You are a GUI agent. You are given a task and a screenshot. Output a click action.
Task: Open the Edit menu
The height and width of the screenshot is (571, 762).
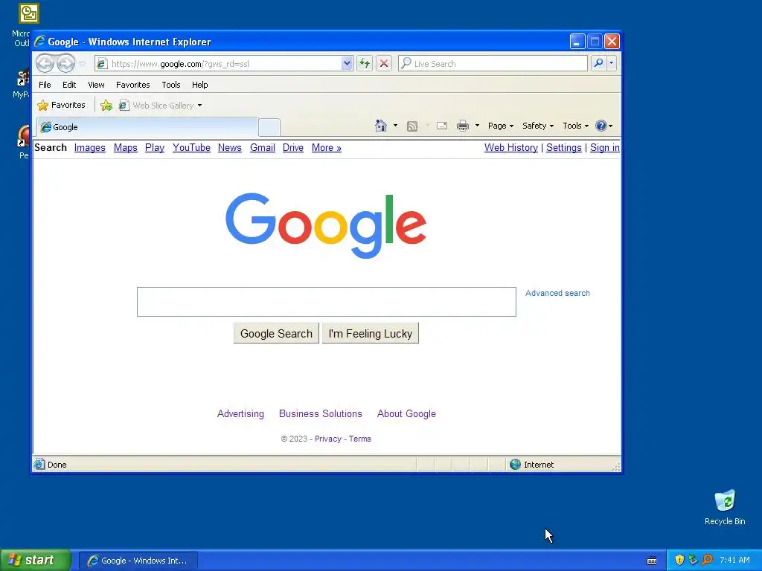click(x=69, y=85)
